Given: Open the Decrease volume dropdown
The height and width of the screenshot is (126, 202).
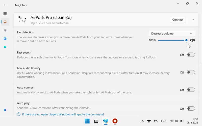Looking at the screenshot, I should [172, 34].
